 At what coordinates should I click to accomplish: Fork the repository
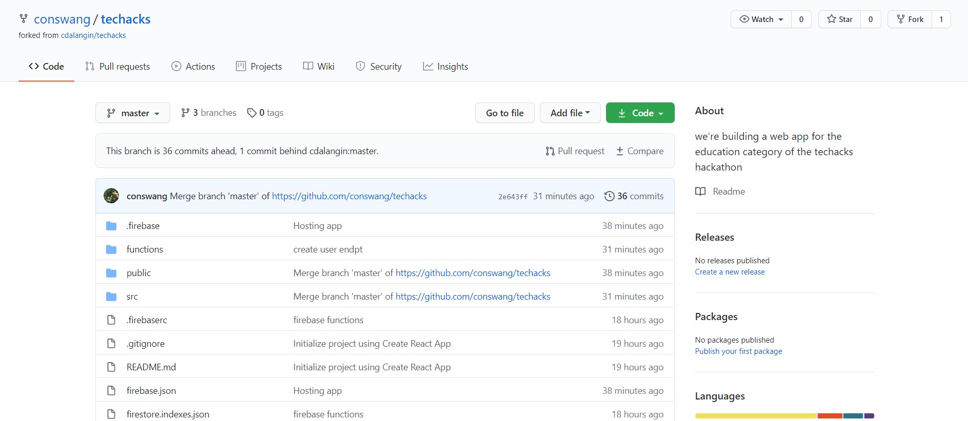pos(910,19)
